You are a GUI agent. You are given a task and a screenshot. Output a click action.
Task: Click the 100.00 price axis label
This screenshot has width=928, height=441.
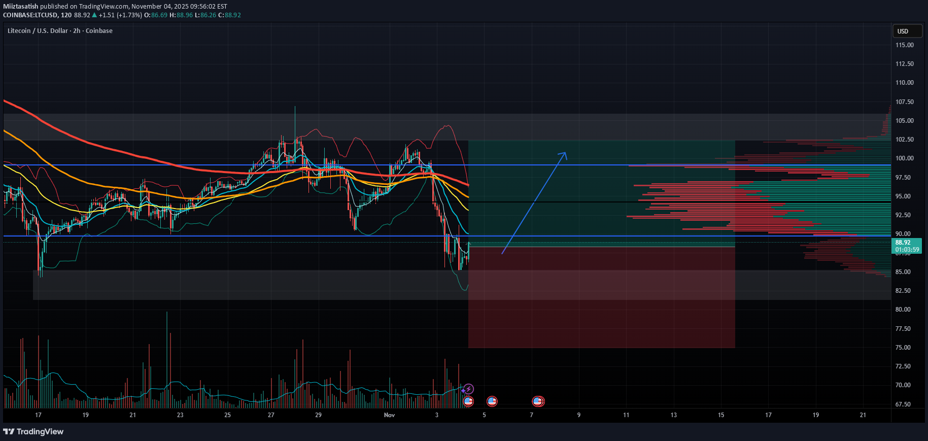[904, 158]
